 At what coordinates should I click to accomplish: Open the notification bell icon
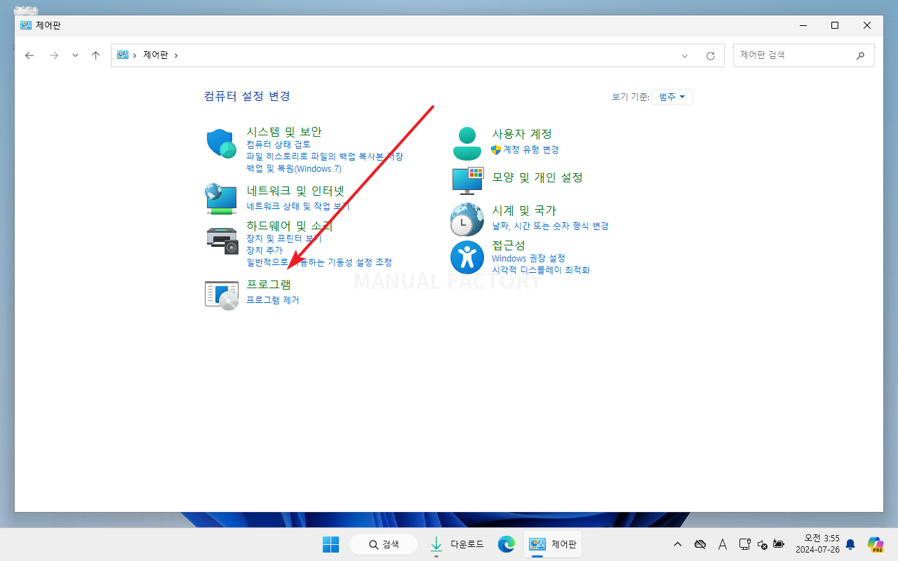[850, 544]
